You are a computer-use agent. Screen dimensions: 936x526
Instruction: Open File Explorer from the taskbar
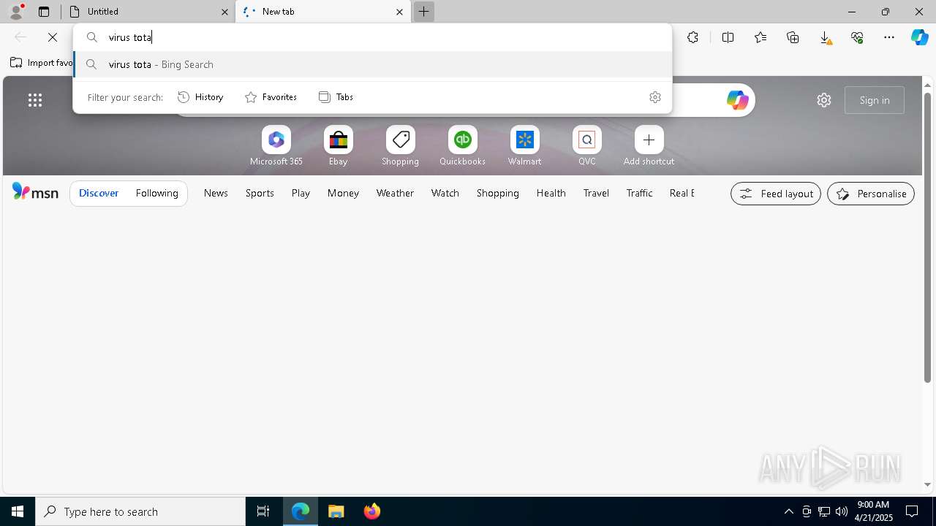(x=336, y=511)
